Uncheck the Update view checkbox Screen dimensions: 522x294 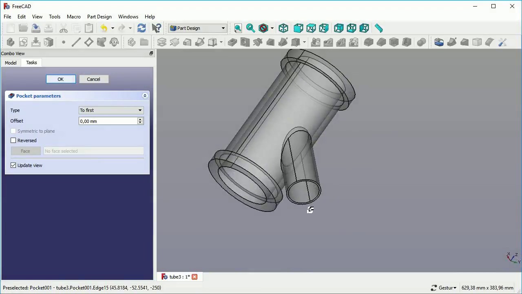point(13,165)
